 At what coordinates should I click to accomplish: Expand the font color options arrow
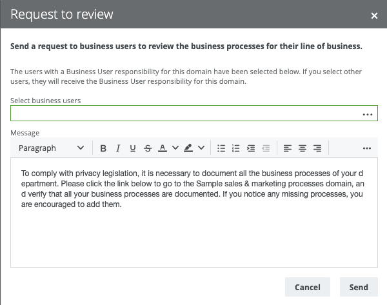[x=175, y=148]
